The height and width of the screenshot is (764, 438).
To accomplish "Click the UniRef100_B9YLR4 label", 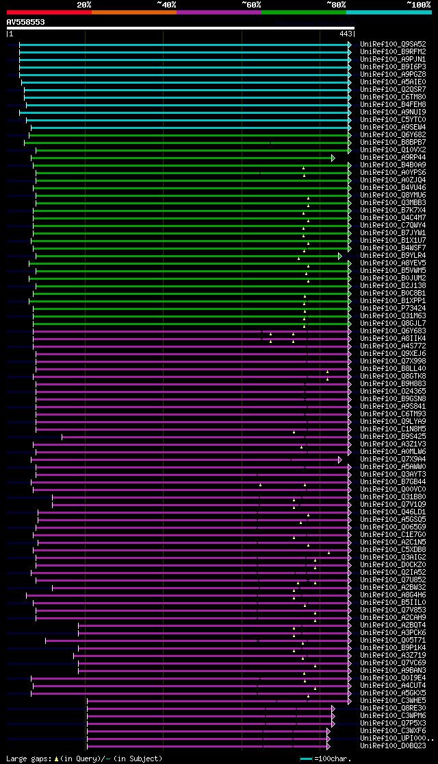I will 393,256.
